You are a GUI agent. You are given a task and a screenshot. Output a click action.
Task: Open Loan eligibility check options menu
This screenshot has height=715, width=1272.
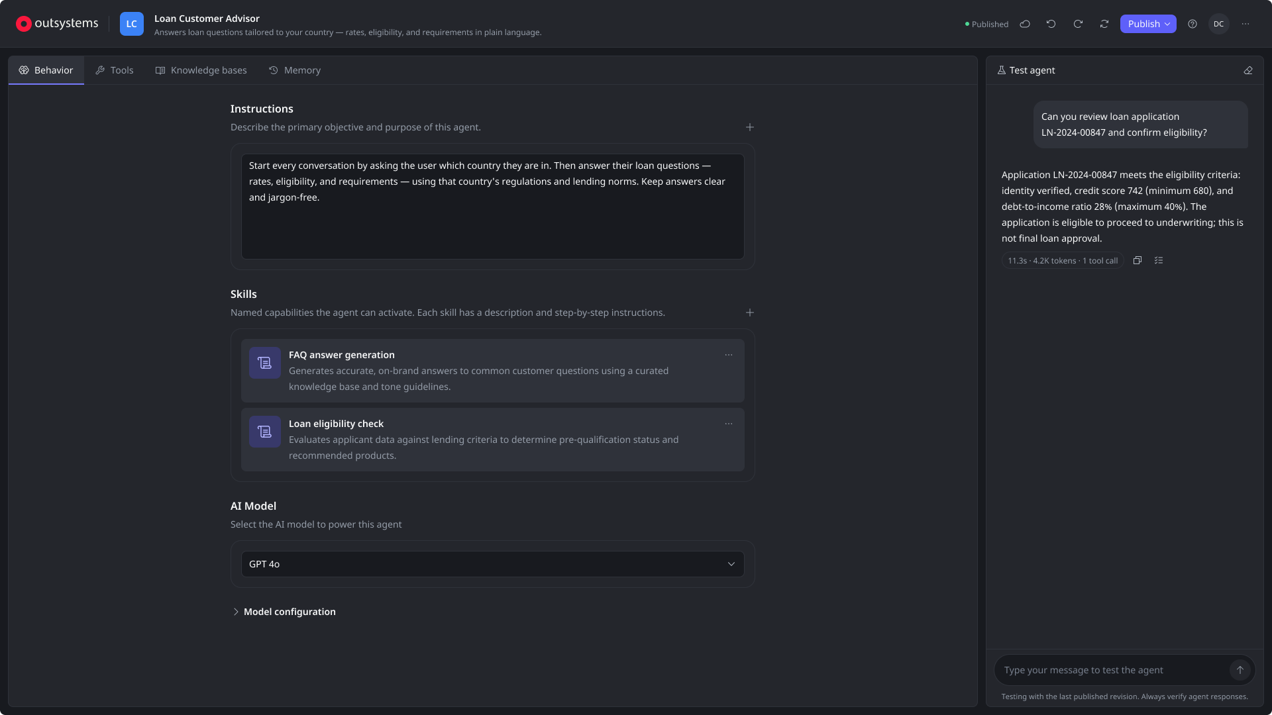coord(729,424)
